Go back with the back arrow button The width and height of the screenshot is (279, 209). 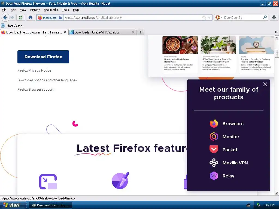pyautogui.click(x=5, y=18)
